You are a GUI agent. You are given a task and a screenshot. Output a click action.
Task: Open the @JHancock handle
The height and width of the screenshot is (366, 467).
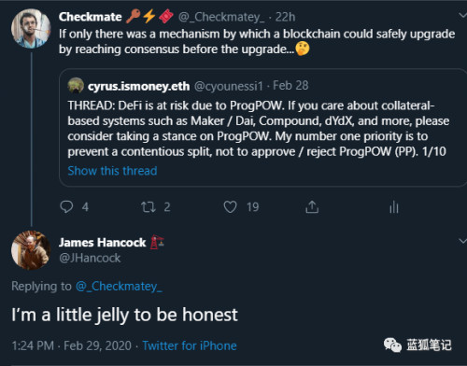pos(90,258)
